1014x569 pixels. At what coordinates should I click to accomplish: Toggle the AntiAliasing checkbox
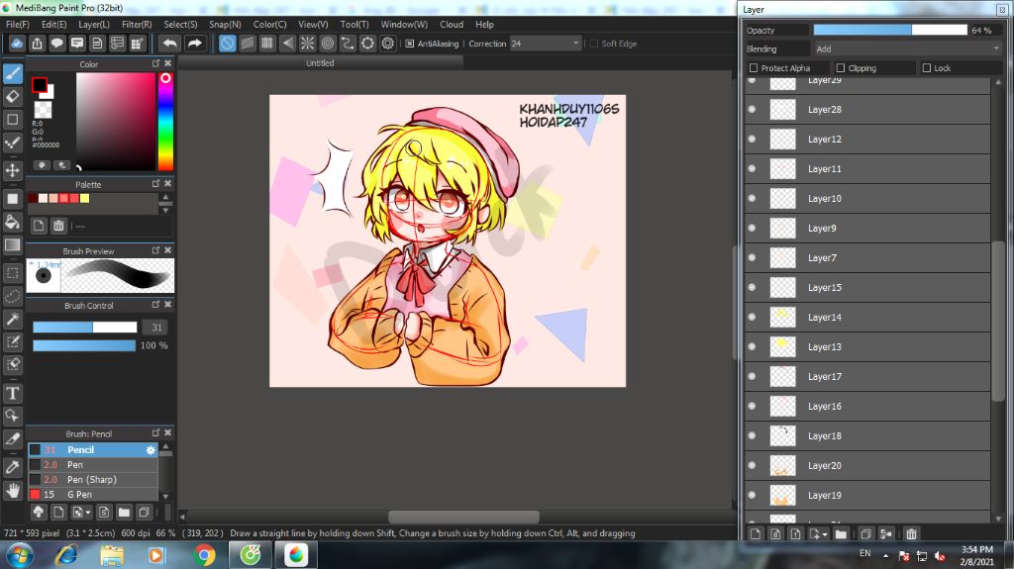tap(409, 44)
